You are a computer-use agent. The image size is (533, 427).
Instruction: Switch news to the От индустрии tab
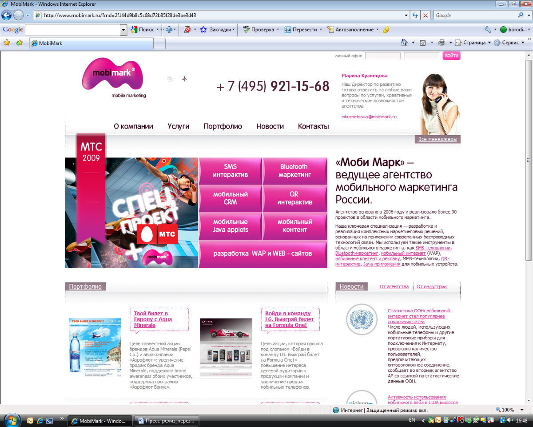[x=432, y=287]
